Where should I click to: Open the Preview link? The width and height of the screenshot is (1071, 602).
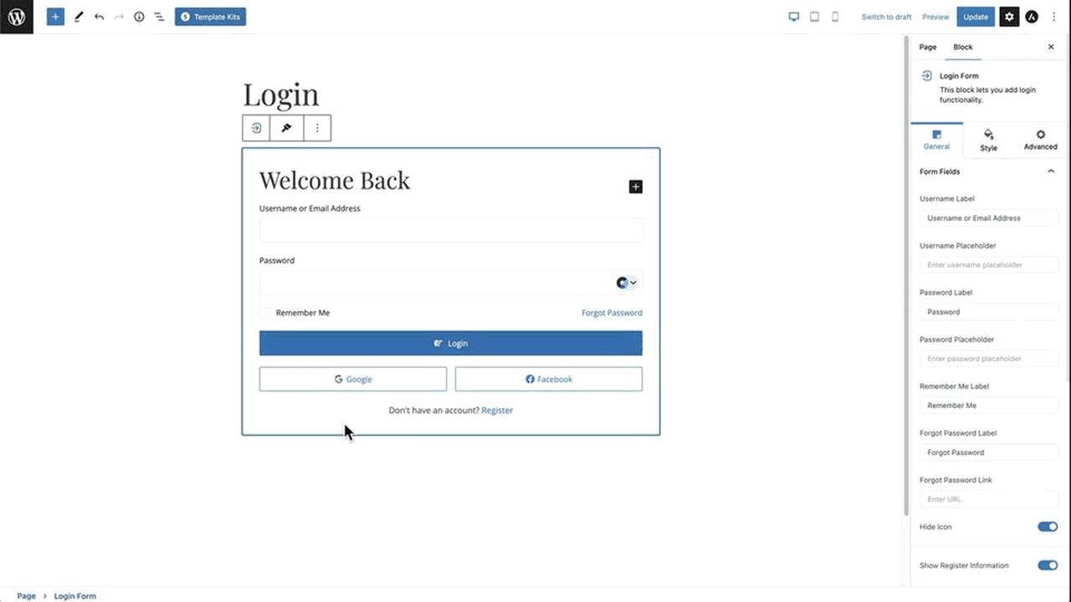[x=935, y=17]
